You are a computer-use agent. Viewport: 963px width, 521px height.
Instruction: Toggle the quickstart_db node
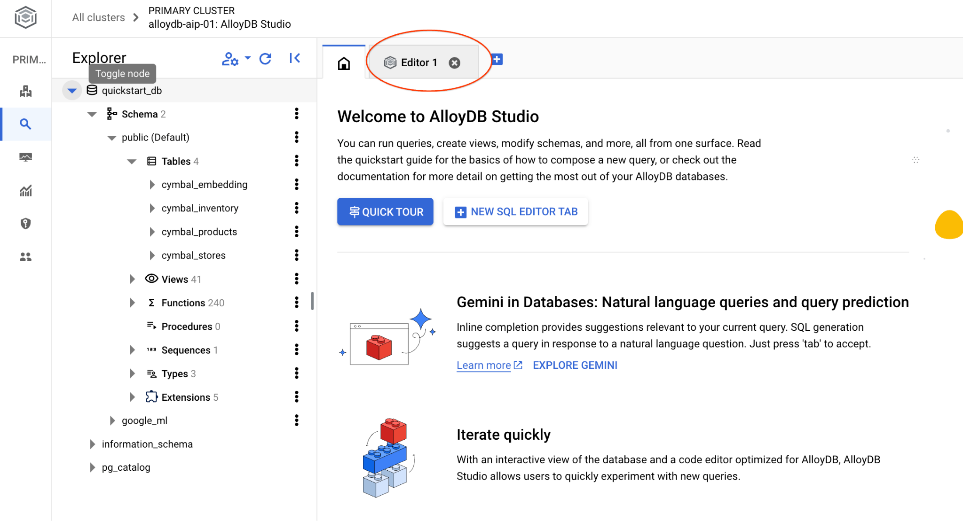click(72, 91)
